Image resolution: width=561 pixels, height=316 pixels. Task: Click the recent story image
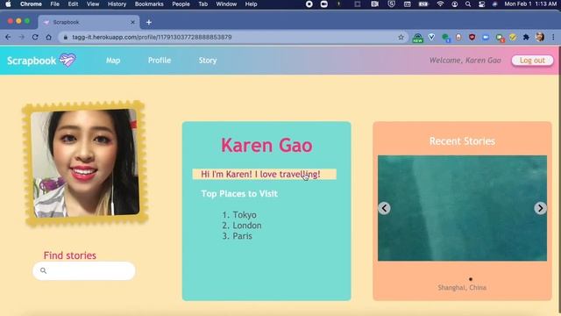pyautogui.click(x=462, y=208)
